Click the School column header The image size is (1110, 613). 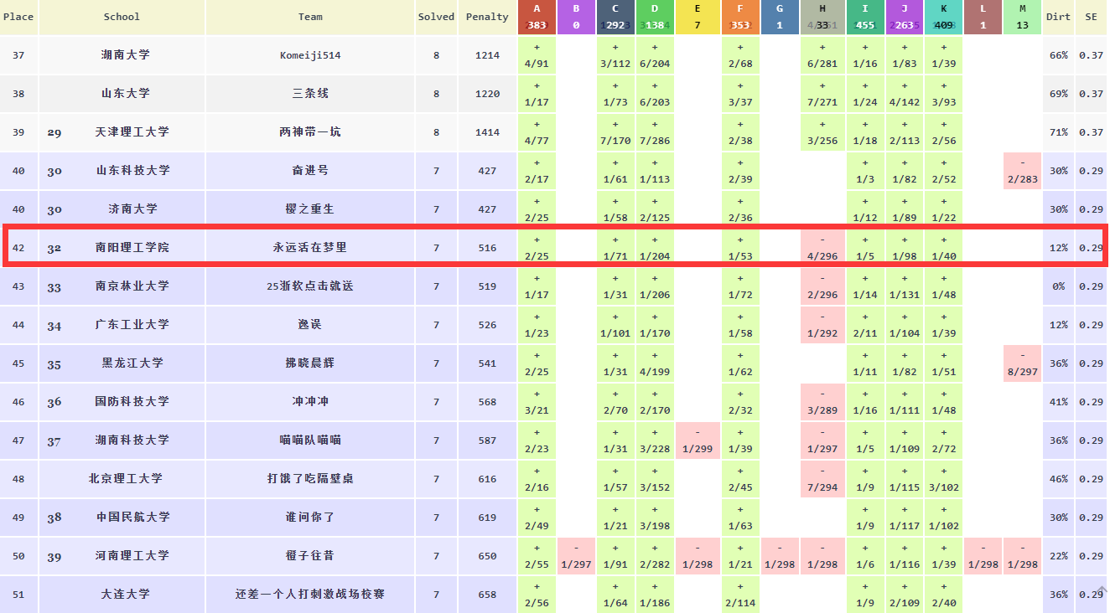coord(122,17)
